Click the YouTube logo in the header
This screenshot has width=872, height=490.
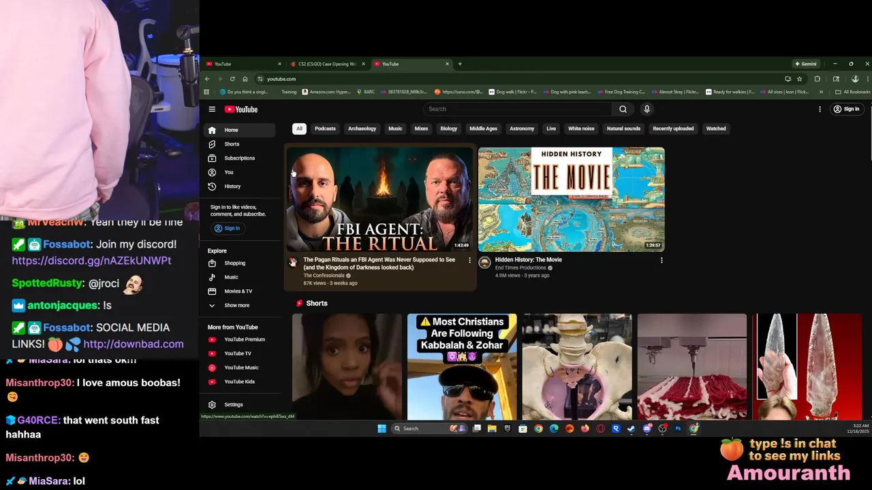(241, 109)
